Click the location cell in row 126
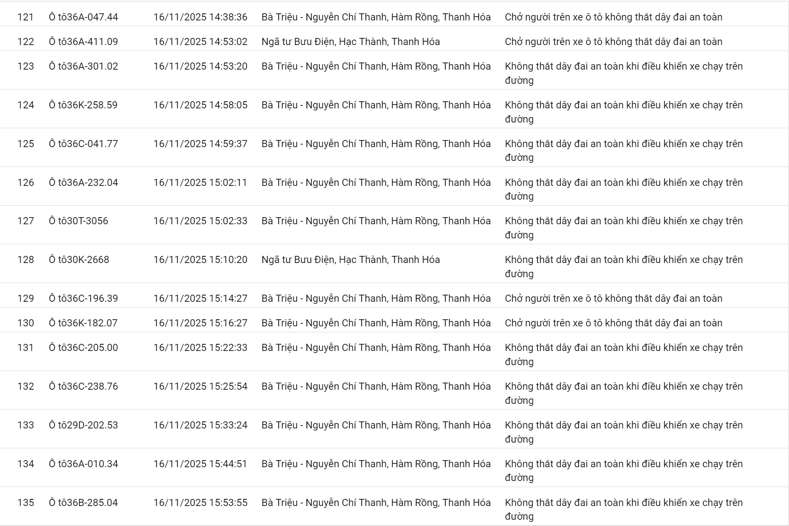Screen dimensions: 789x526 pos(376,183)
